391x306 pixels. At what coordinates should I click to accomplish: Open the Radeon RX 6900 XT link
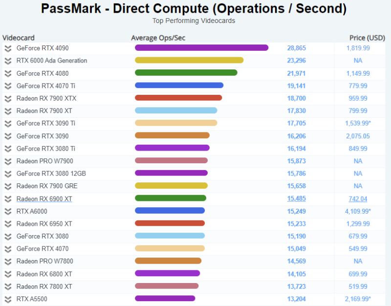(44, 199)
